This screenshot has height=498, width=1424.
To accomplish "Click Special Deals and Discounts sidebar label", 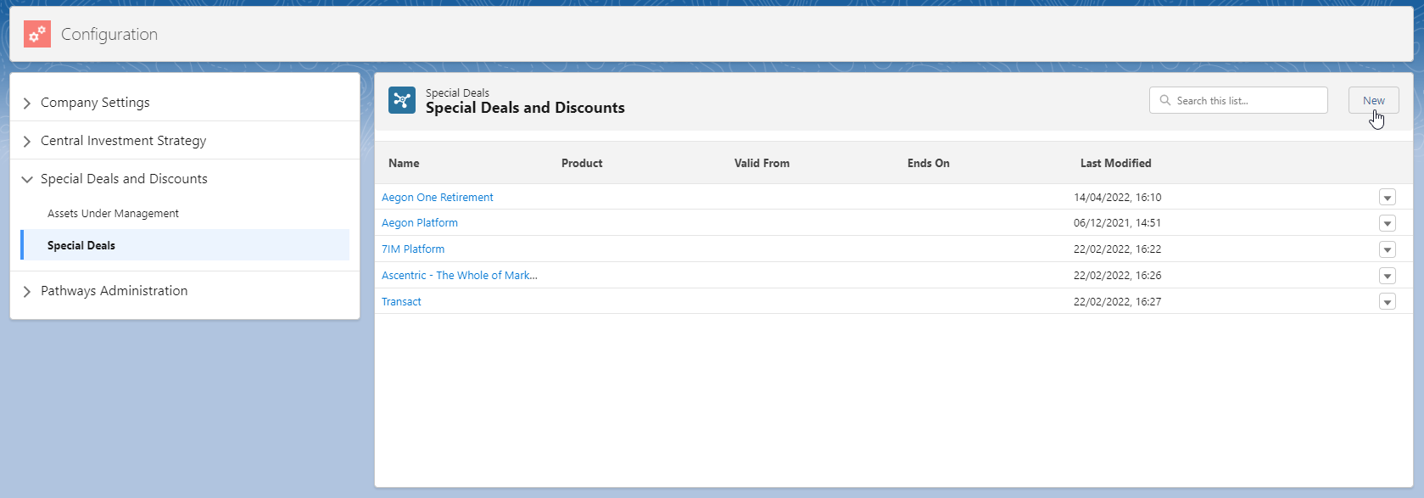I will point(124,179).
